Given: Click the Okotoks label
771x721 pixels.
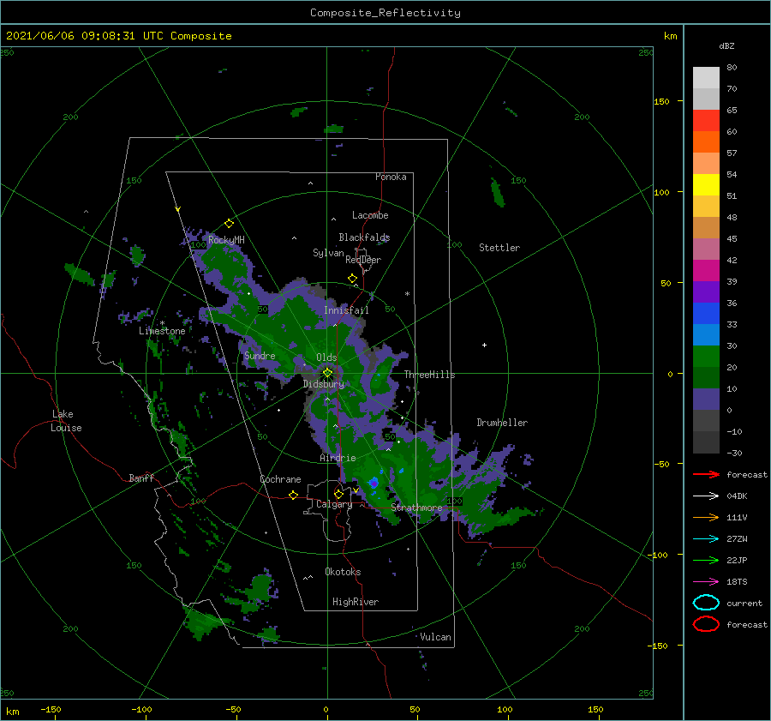Looking at the screenshot, I should coord(343,572).
